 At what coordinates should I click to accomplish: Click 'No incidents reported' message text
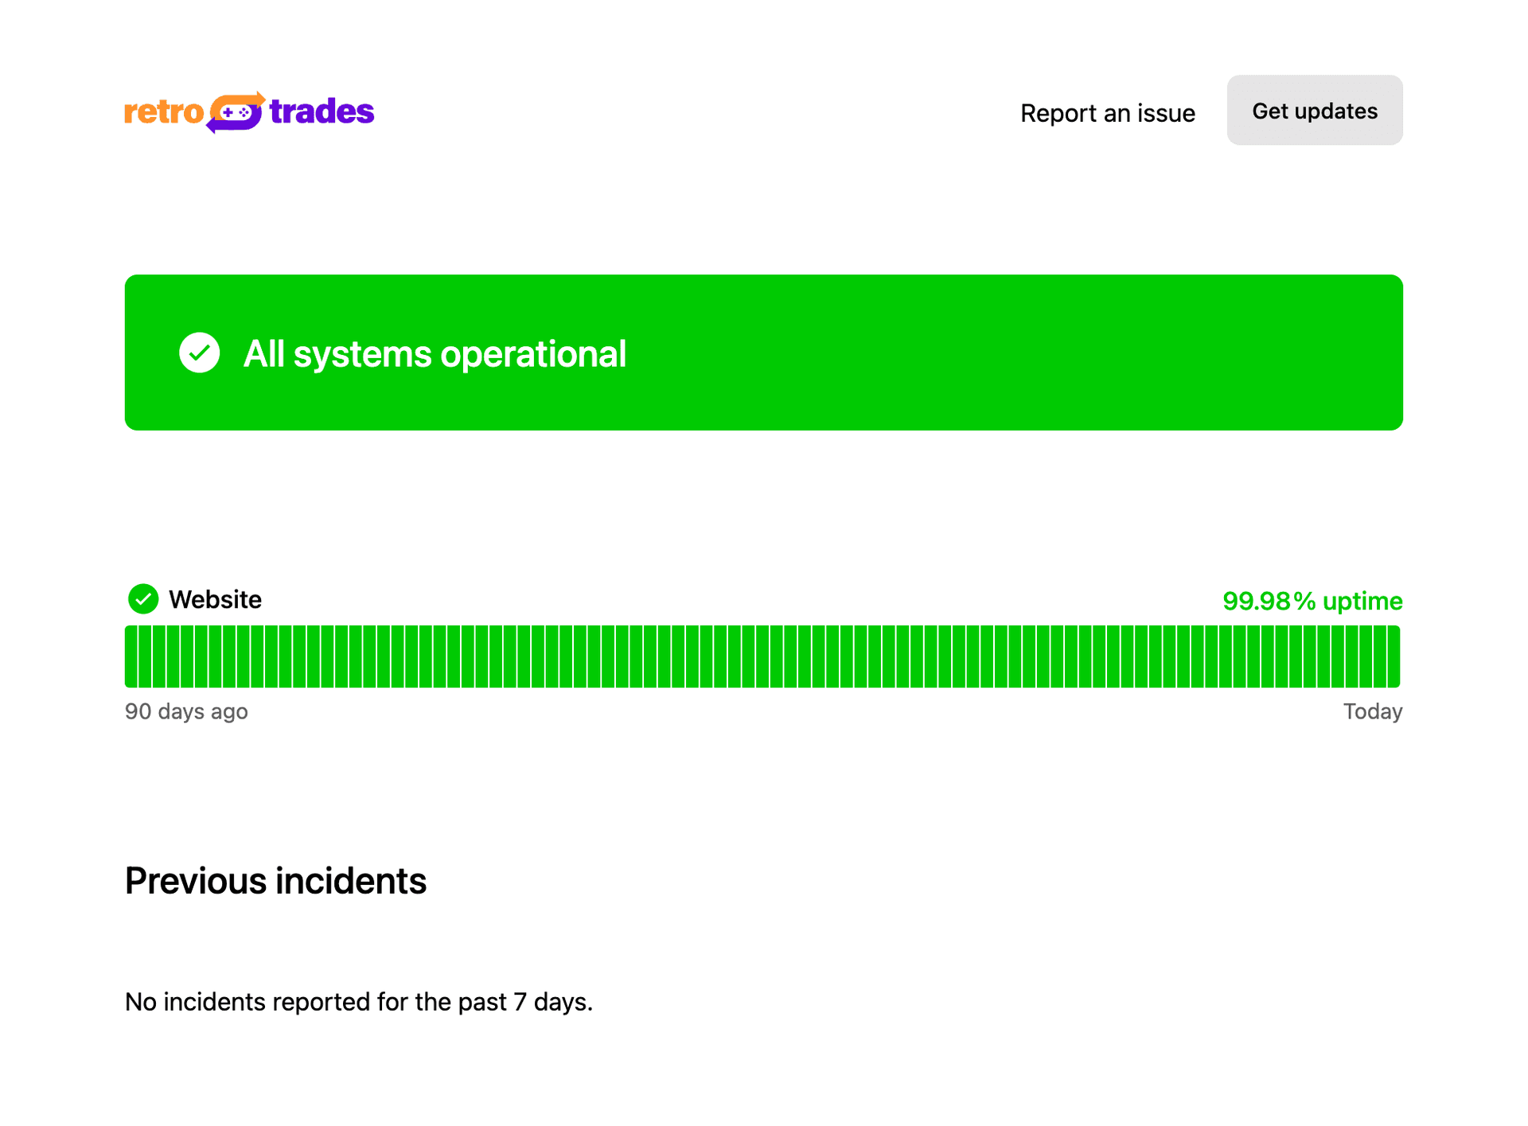[x=358, y=1002]
